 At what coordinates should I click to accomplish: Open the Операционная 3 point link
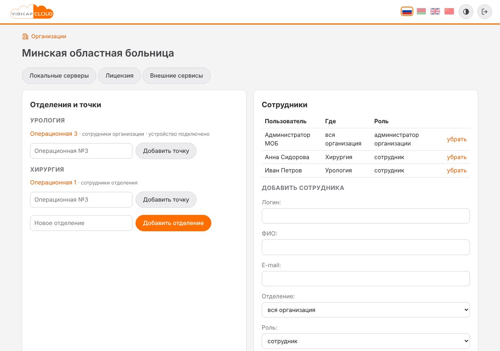point(54,134)
